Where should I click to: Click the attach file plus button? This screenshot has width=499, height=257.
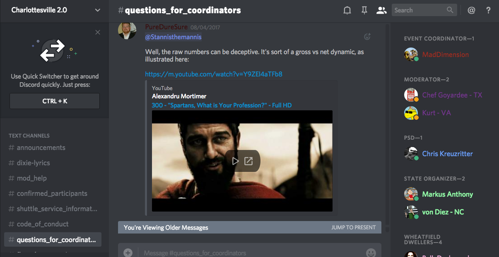128,252
